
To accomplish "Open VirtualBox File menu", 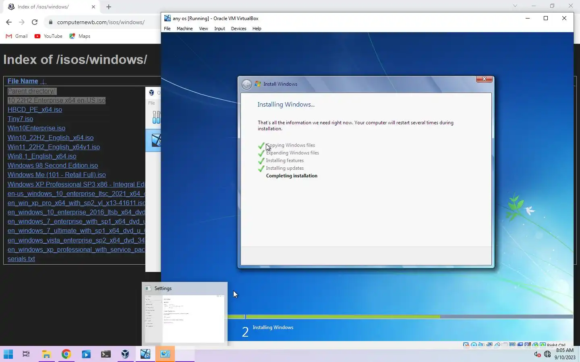I will point(167,29).
